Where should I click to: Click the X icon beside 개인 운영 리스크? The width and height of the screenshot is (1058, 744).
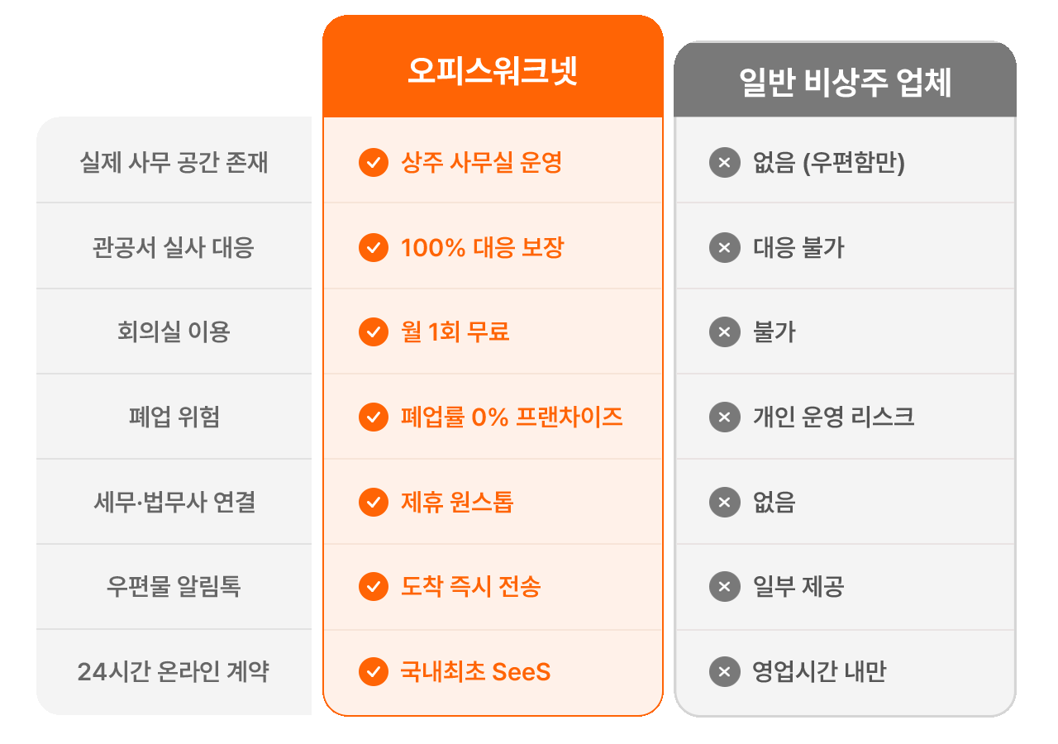725,417
